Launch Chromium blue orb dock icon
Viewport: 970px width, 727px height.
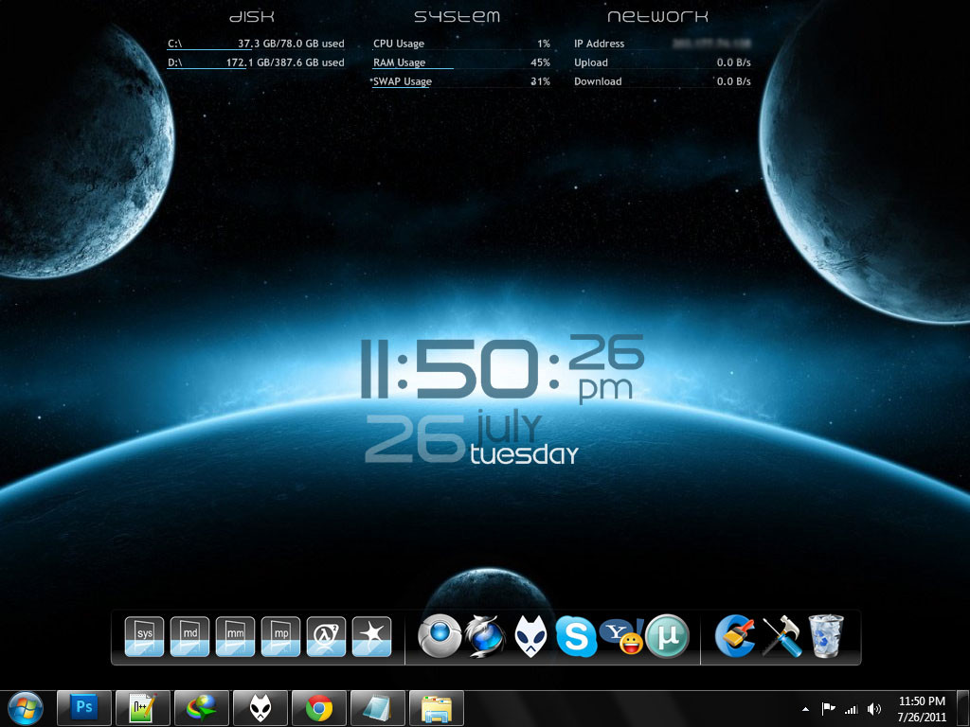(440, 636)
